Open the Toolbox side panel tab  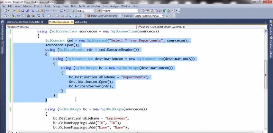coord(3,47)
